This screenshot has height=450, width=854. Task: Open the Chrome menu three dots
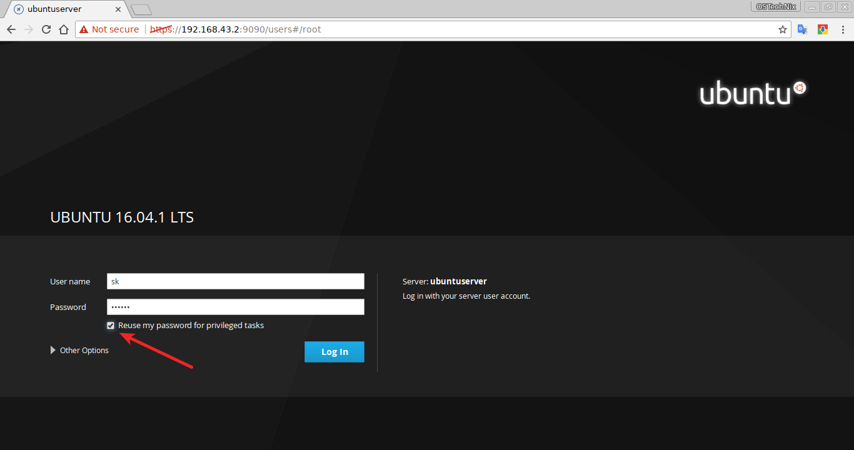(843, 29)
